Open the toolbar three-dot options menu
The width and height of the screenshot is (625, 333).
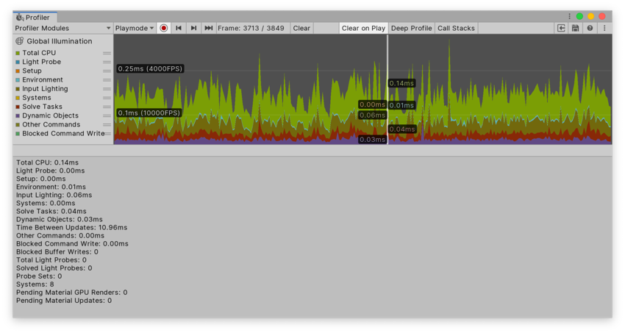tap(604, 28)
